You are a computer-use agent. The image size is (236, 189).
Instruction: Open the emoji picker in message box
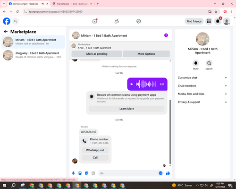160,173
